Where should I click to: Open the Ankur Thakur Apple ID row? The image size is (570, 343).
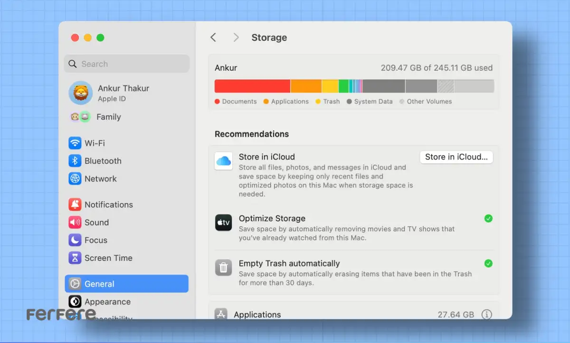coord(126,93)
